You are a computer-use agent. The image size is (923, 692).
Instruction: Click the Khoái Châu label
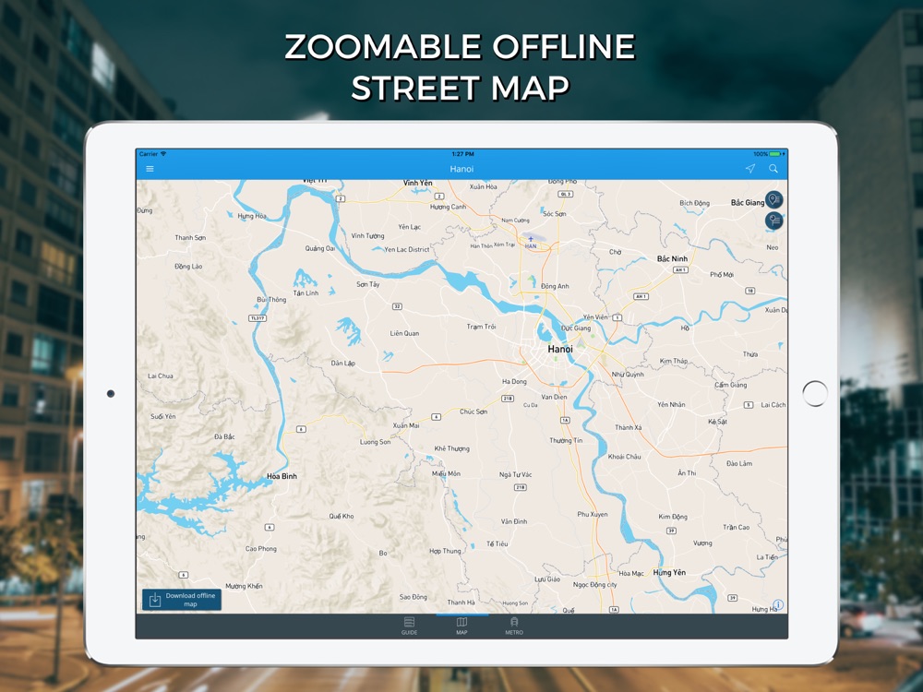[x=624, y=457]
